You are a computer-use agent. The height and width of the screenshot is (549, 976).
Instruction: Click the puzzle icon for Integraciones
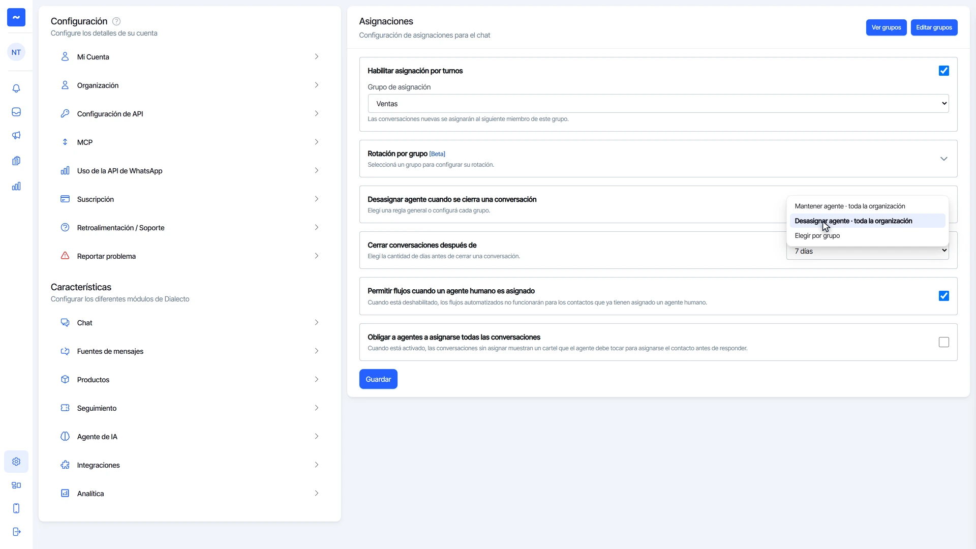65,465
